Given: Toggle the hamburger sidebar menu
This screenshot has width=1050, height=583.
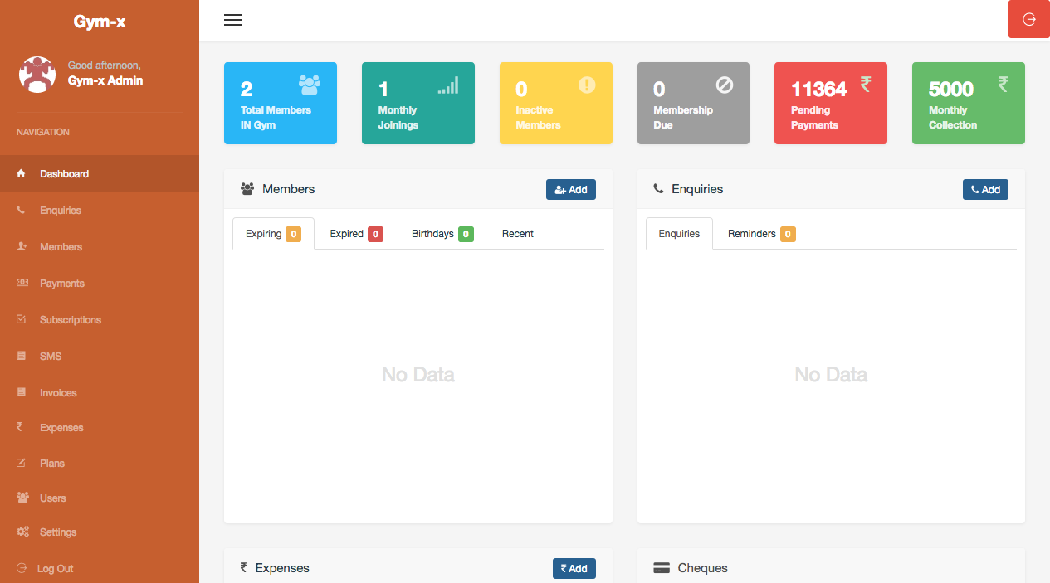Looking at the screenshot, I should (x=233, y=21).
